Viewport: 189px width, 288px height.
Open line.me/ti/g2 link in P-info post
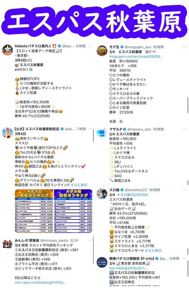pos(128,268)
